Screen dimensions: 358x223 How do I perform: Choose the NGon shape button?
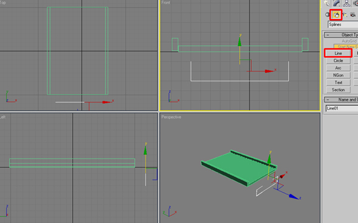point(338,75)
